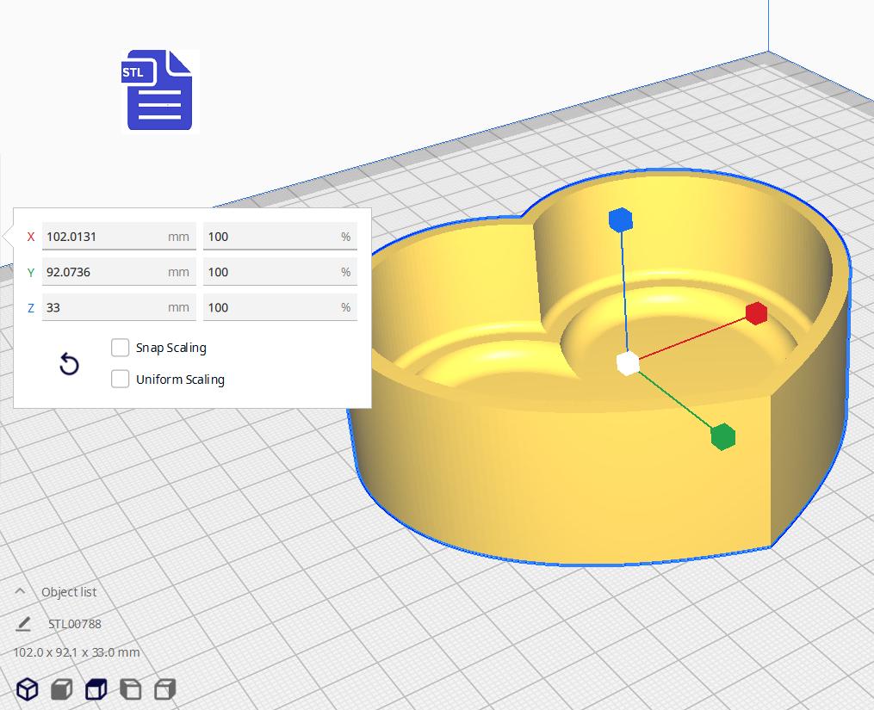This screenshot has height=710, width=874.
Task: Click the Z scale percent field
Action: (271, 307)
